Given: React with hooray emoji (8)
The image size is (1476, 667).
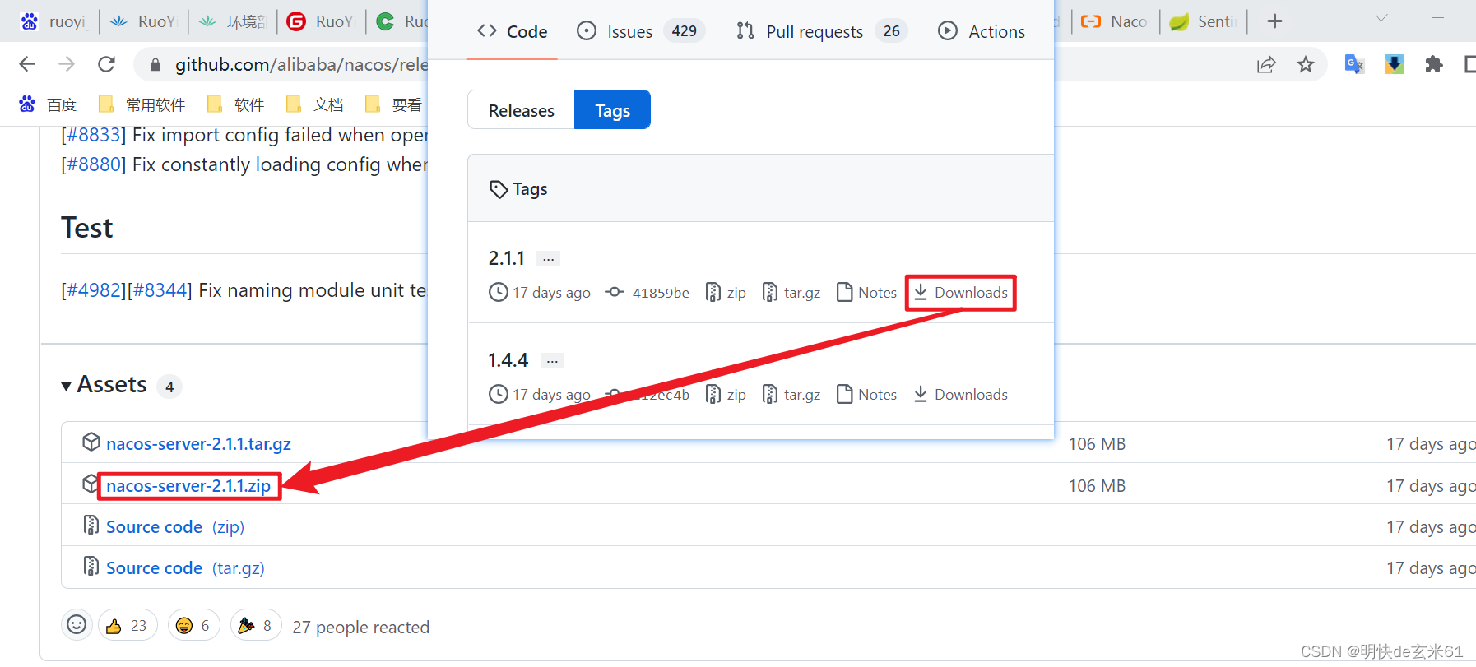Looking at the screenshot, I should (x=255, y=626).
